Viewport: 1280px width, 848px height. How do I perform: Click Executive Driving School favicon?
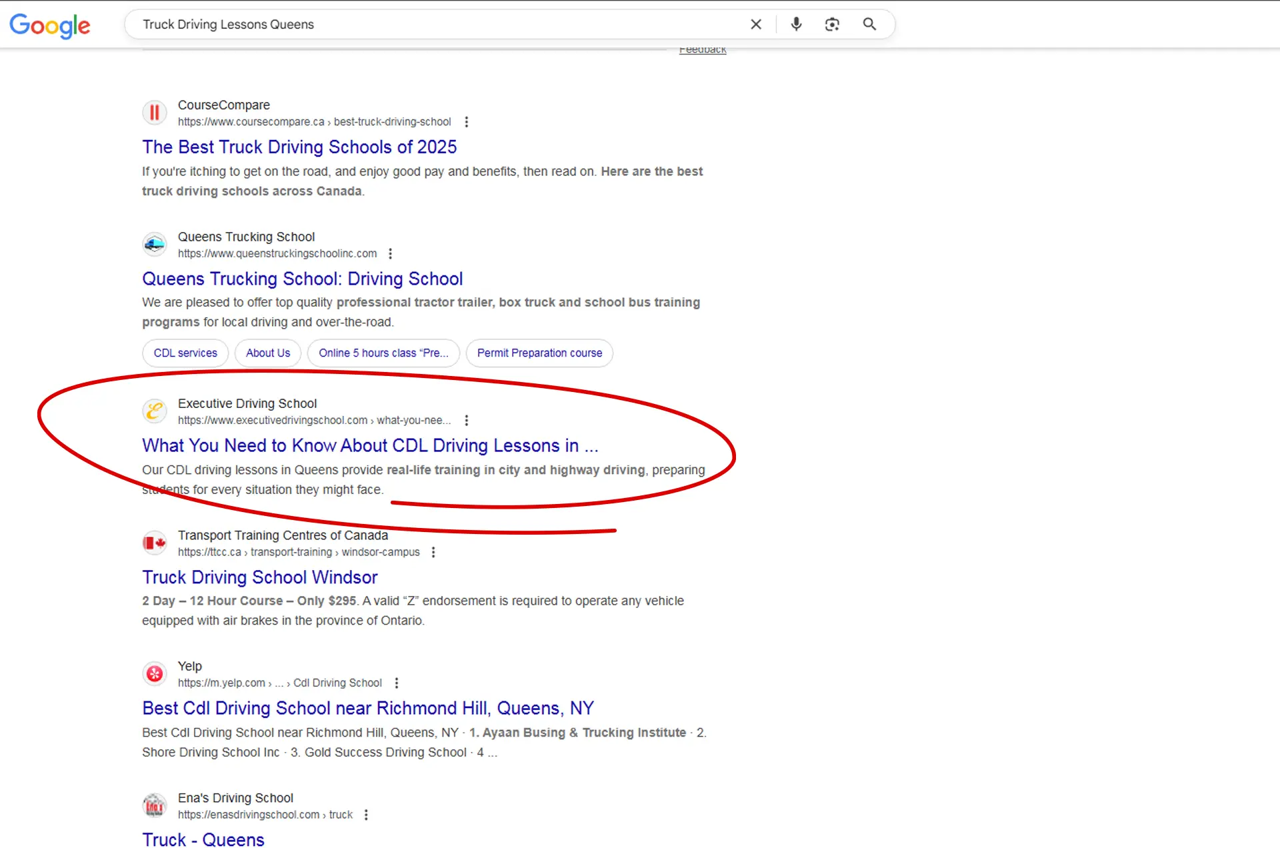[x=155, y=411]
